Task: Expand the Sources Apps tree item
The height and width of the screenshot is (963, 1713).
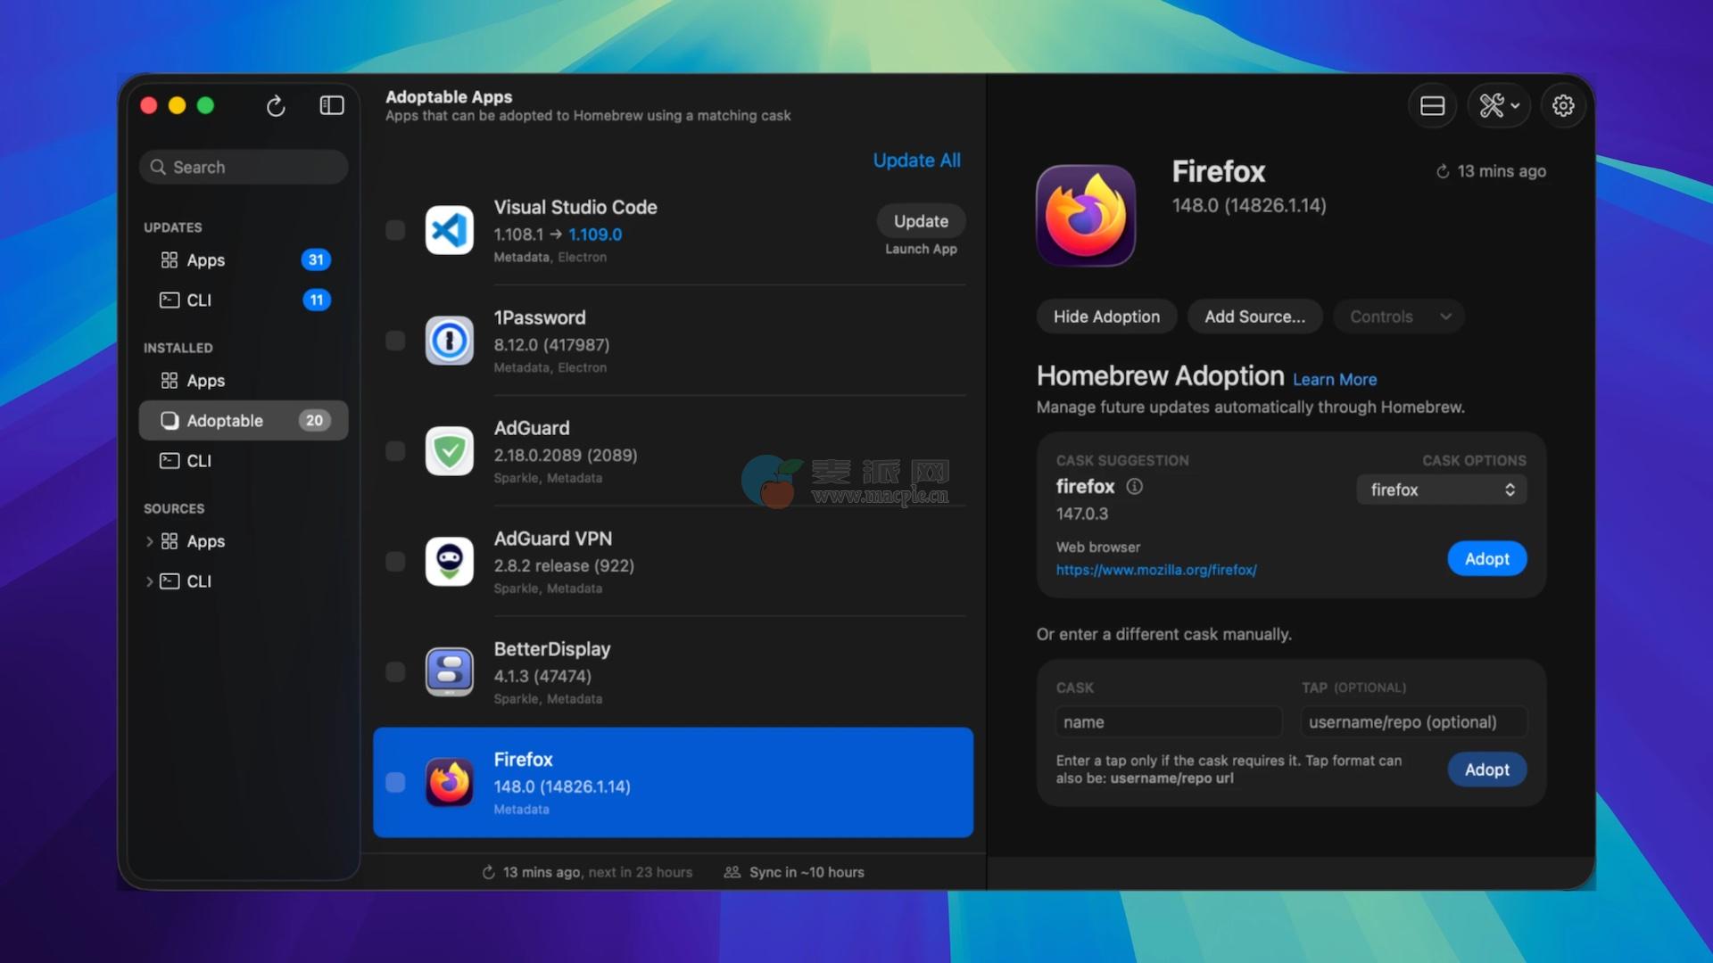Action: click(149, 541)
